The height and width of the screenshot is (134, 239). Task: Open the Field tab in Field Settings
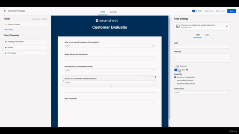pyautogui.click(x=198, y=35)
